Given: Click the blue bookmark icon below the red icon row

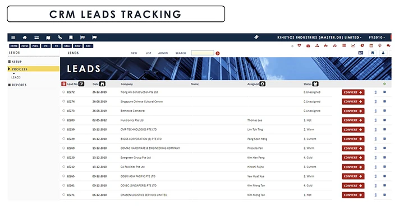Looking at the screenshot, I should 373,53.
